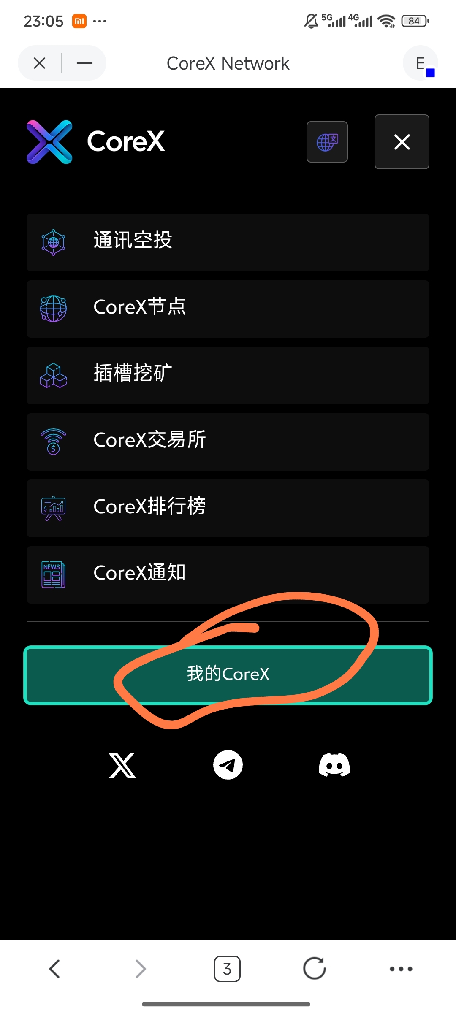View the CoreX排行榜 leaderboard

tap(228, 508)
